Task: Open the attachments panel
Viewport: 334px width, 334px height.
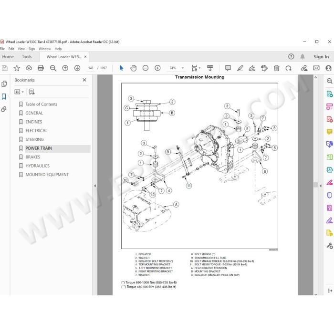Action: coord(4,109)
